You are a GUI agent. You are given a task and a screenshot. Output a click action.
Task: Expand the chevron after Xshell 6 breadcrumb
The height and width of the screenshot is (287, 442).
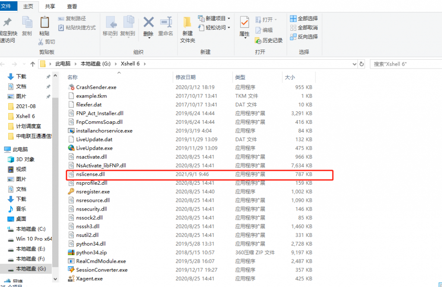coord(145,64)
